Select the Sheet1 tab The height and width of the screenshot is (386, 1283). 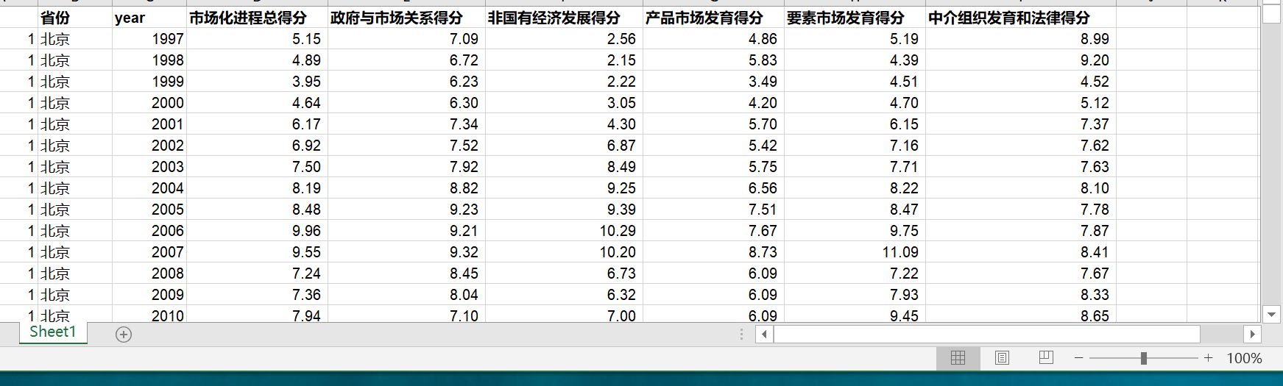53,332
